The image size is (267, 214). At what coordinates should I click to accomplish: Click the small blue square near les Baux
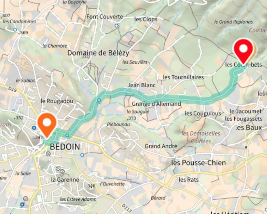246,147
